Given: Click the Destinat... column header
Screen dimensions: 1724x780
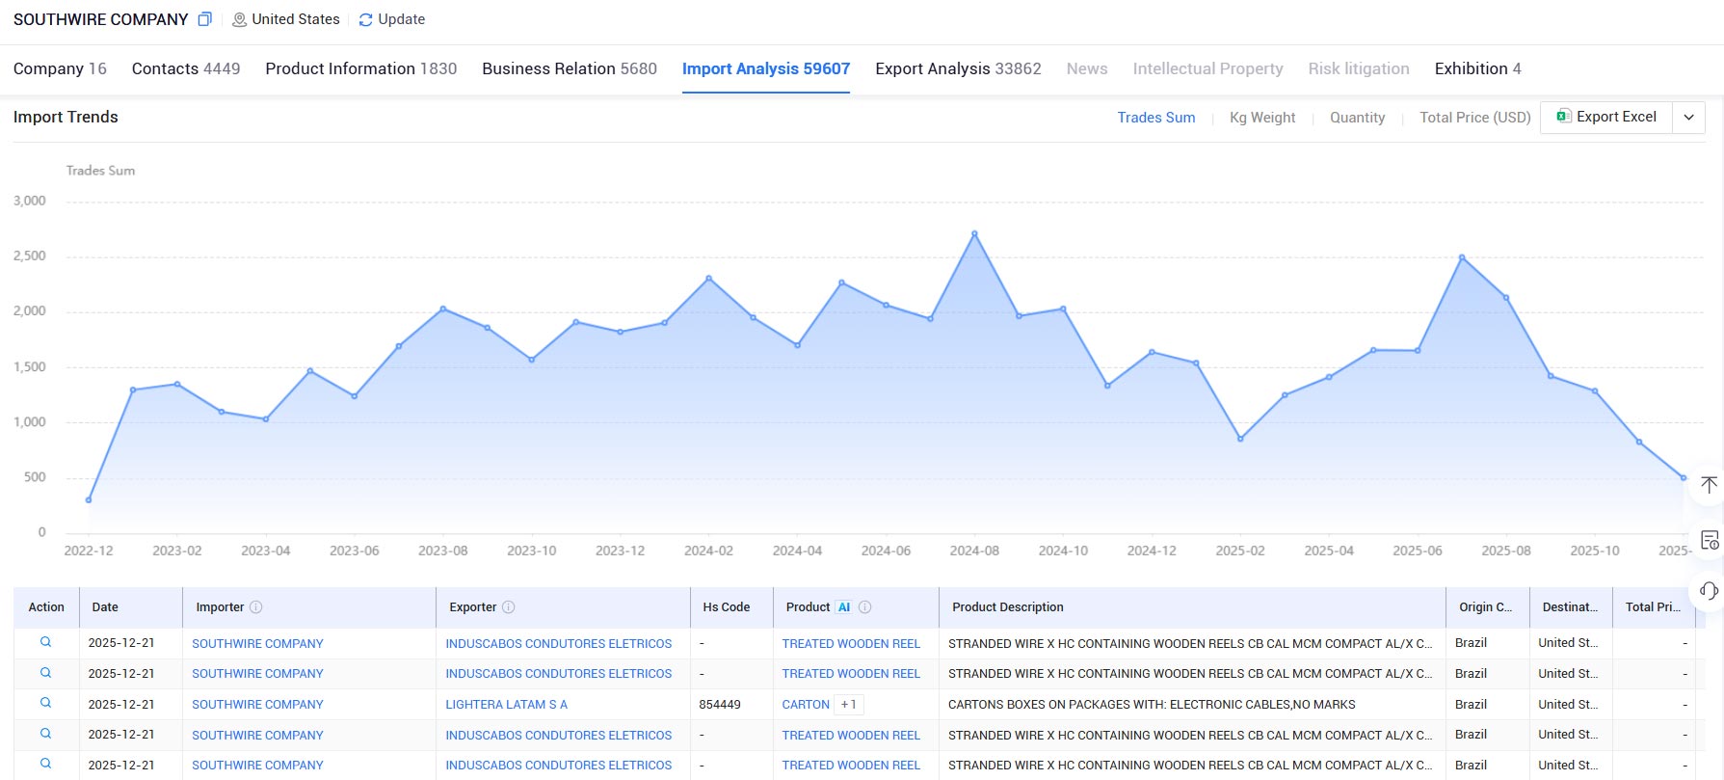Looking at the screenshot, I should (x=1570, y=607).
